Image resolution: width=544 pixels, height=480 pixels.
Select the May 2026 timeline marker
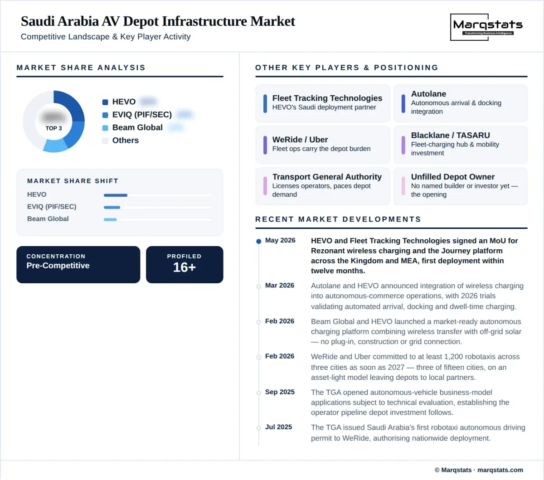pyautogui.click(x=259, y=241)
